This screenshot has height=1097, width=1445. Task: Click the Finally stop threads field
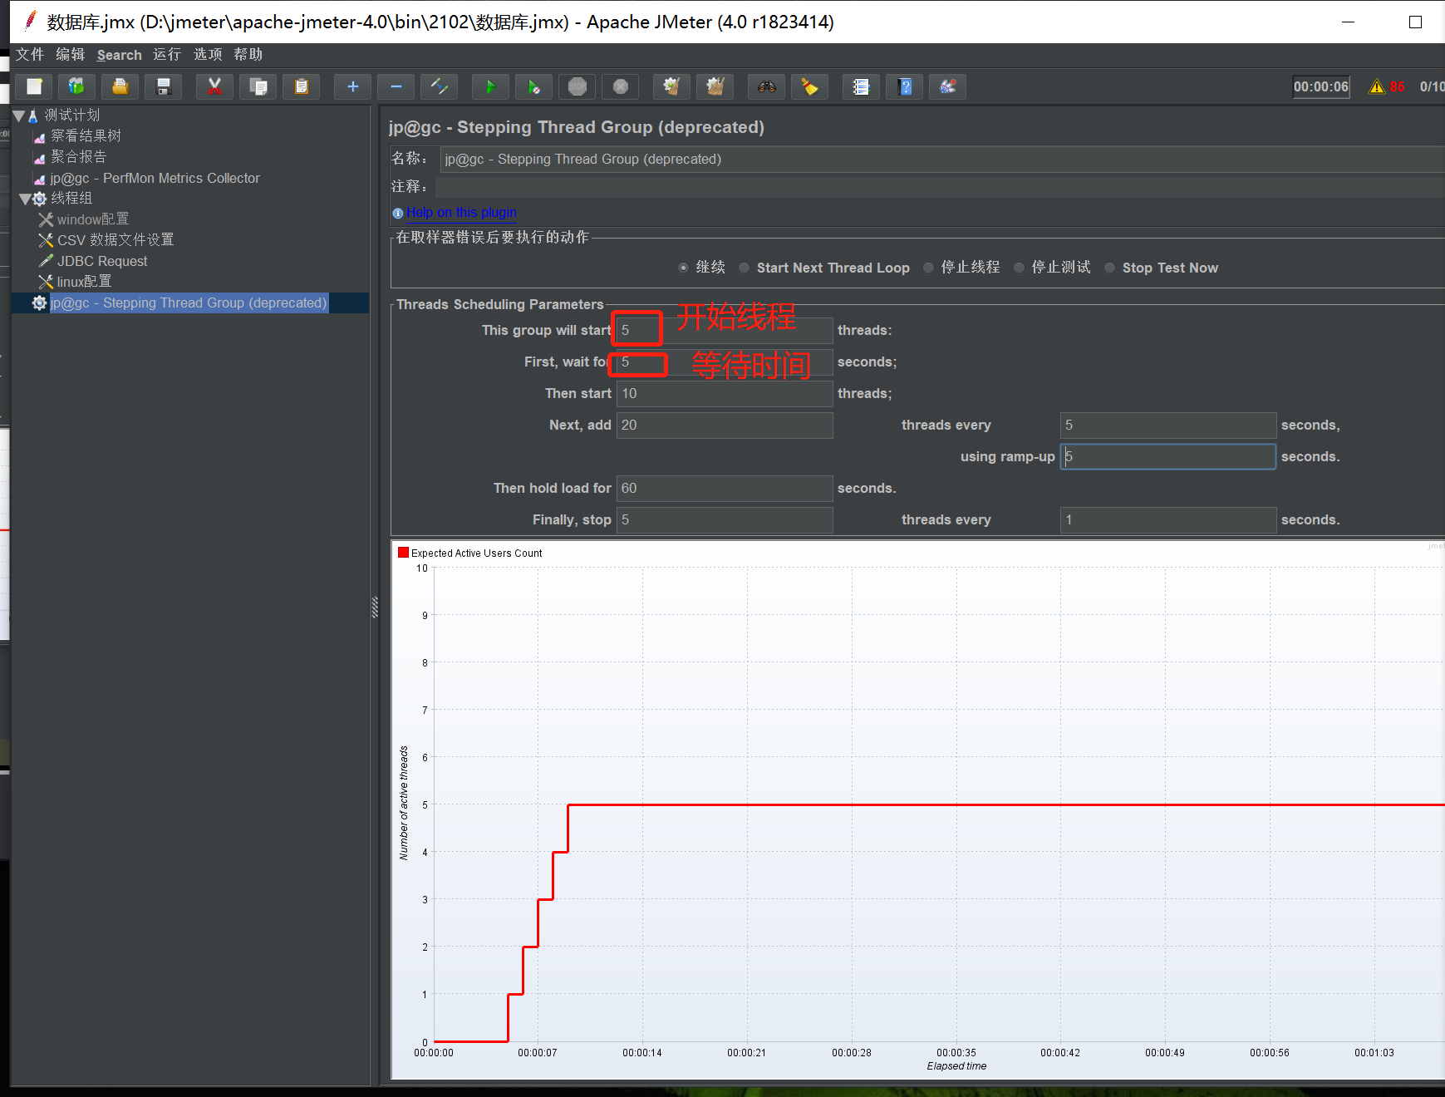725,519
